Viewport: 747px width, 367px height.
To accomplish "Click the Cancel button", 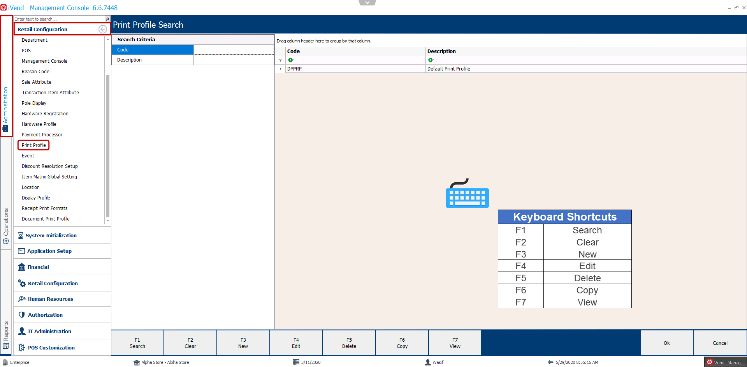I will pyautogui.click(x=720, y=343).
